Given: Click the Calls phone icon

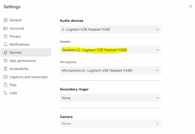Looking at the screenshot, I should (6, 93).
